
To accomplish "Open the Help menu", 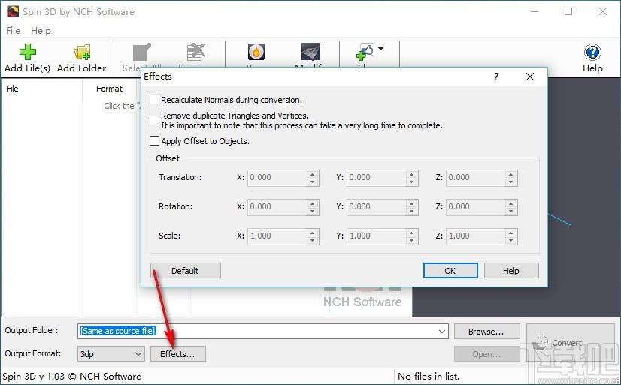I will pyautogui.click(x=41, y=31).
